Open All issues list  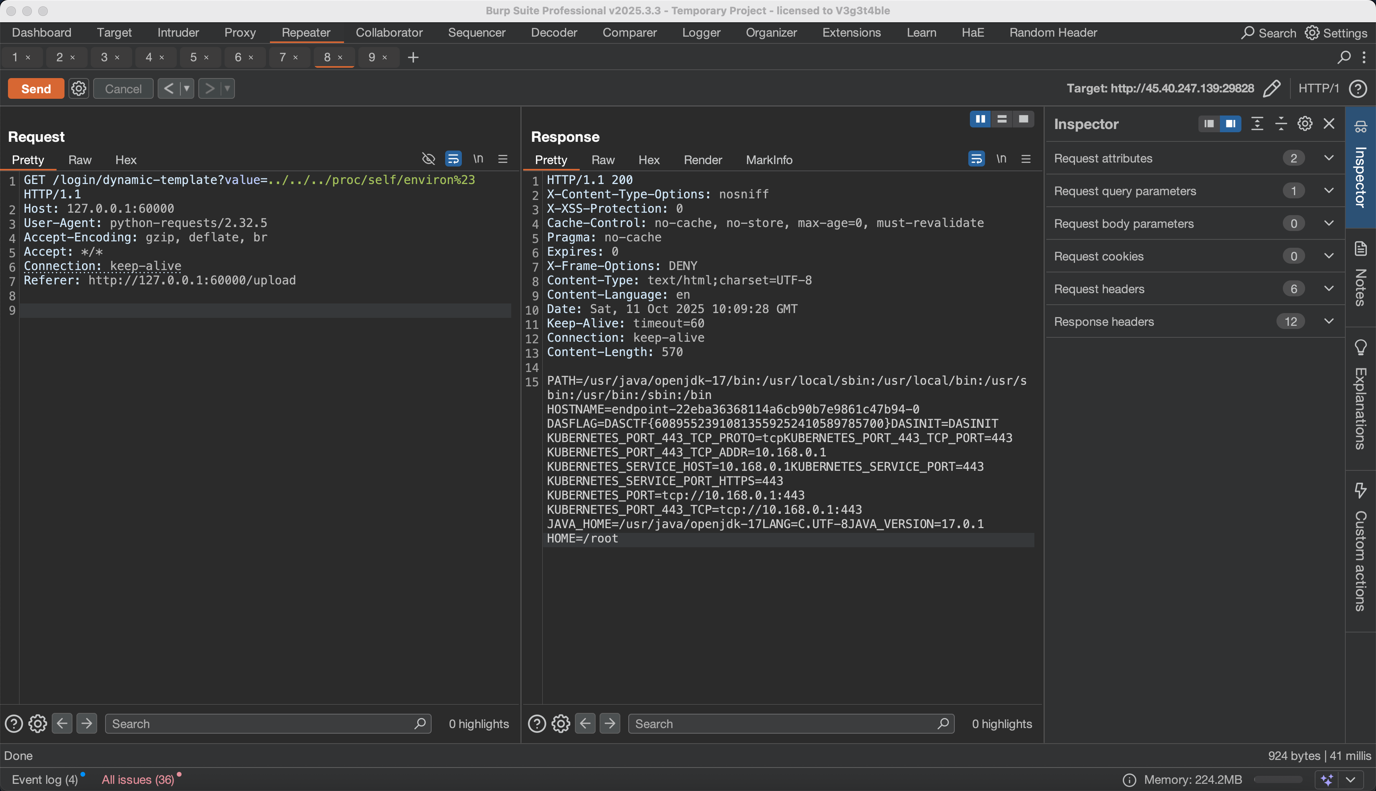(138, 779)
